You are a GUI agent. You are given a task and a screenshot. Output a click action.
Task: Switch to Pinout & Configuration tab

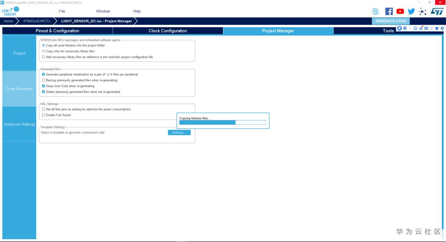click(57, 31)
